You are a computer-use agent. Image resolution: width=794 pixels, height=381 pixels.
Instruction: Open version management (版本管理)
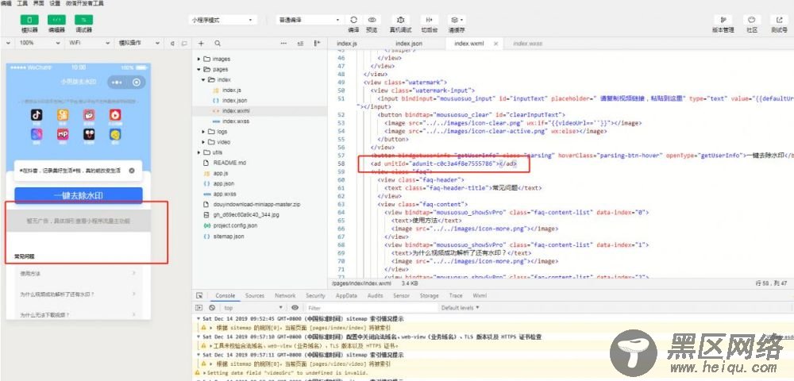(723, 20)
